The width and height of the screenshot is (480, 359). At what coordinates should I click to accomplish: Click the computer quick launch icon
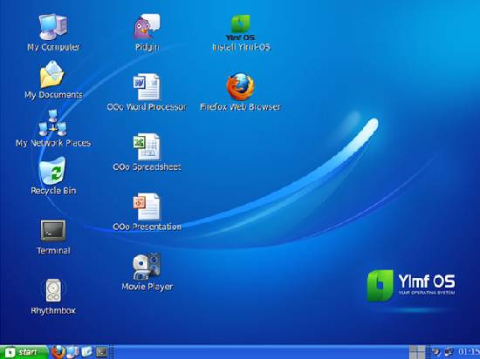72,352
